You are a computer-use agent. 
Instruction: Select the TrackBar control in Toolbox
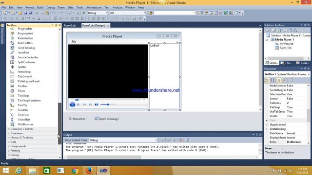[23, 110]
